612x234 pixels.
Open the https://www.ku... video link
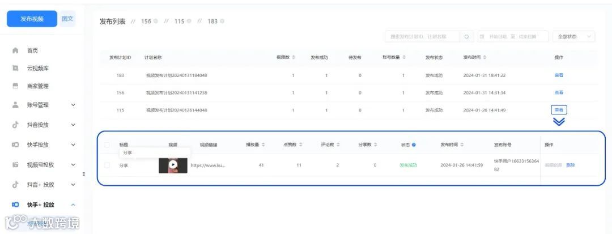pyautogui.click(x=208, y=165)
